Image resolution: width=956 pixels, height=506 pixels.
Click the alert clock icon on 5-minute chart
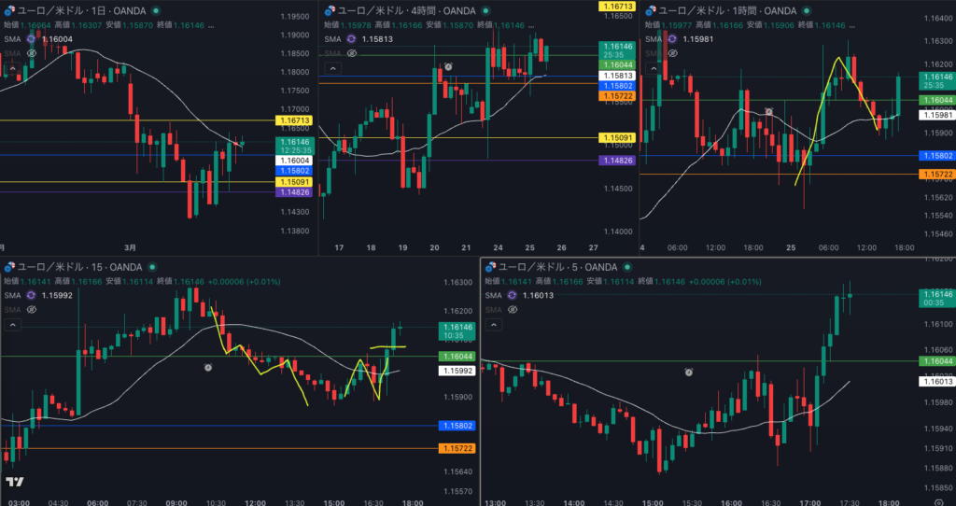tap(688, 372)
